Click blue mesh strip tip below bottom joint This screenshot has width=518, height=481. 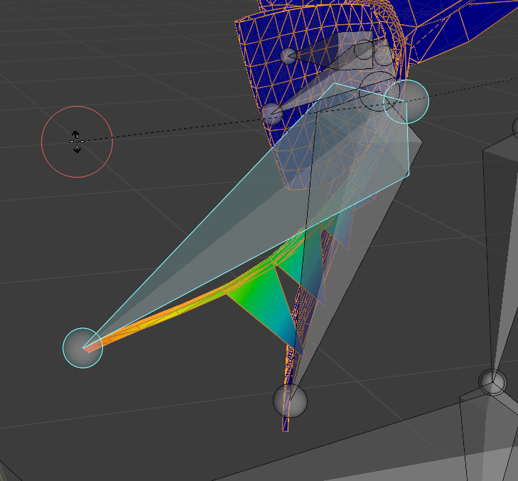pos(286,425)
